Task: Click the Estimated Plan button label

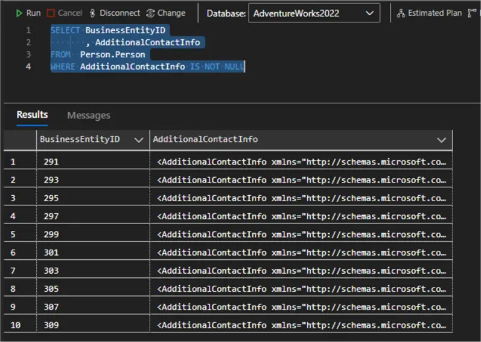Action: pyautogui.click(x=435, y=13)
